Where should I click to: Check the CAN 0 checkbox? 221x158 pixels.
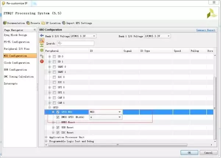pyautogui.click(x=54, y=98)
